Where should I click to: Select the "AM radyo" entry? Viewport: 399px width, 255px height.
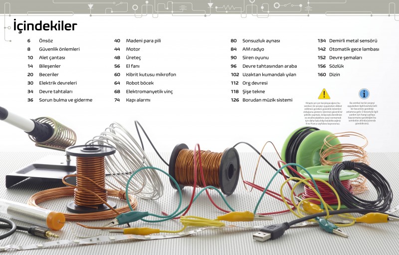pos(253,49)
